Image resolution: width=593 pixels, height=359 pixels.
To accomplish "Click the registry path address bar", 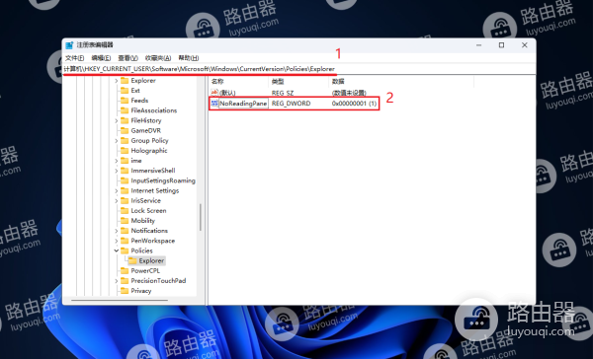I will (298, 69).
